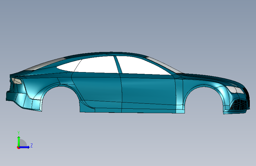Select the grey windshield surface
The width and height of the screenshot is (256, 166).
165,65
